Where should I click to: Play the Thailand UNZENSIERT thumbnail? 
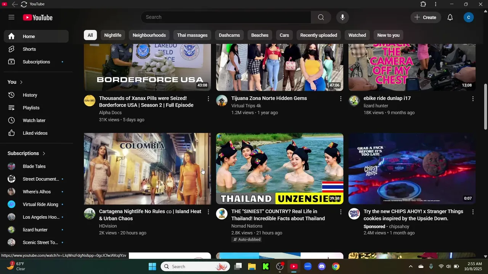279,169
